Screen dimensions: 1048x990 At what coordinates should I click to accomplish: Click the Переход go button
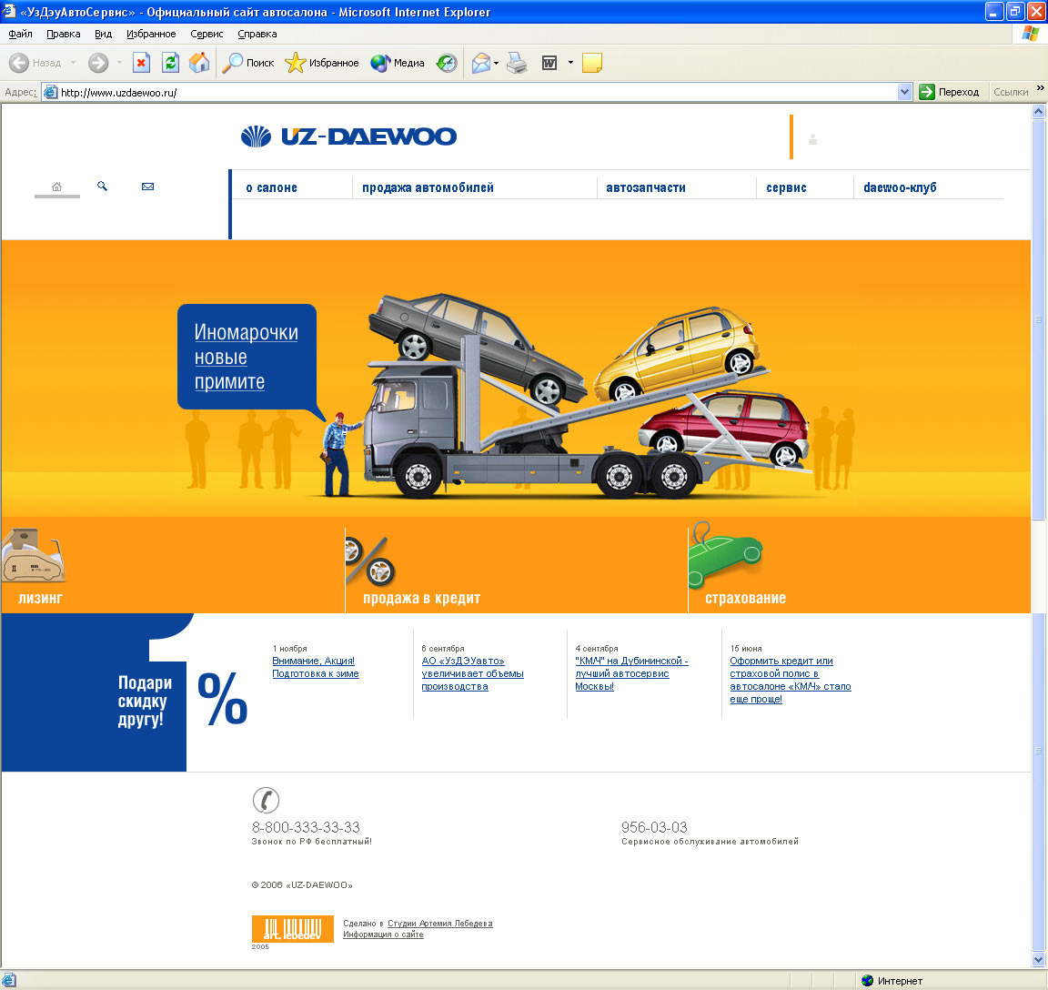point(949,92)
